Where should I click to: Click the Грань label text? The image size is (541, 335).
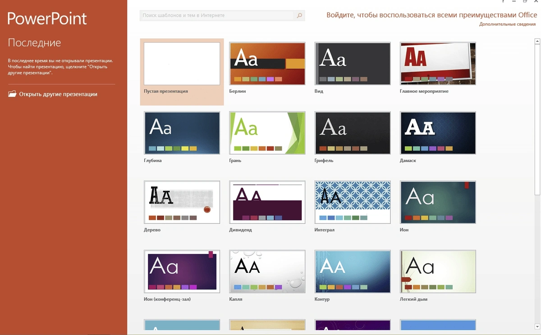coord(235,160)
